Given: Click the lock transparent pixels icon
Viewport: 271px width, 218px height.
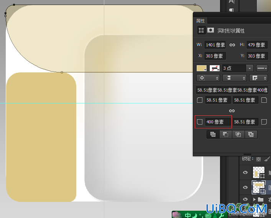Looking at the screenshot, I should pyautogui.click(x=258, y=159).
